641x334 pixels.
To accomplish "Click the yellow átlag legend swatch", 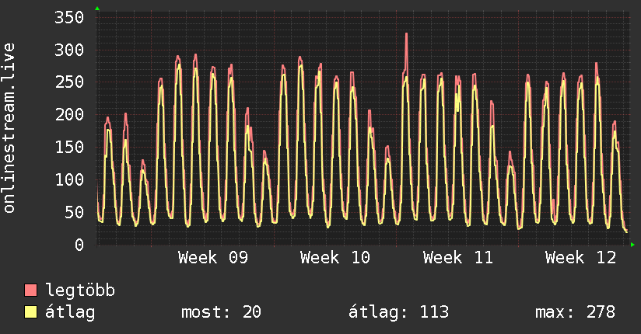I will [x=30, y=311].
